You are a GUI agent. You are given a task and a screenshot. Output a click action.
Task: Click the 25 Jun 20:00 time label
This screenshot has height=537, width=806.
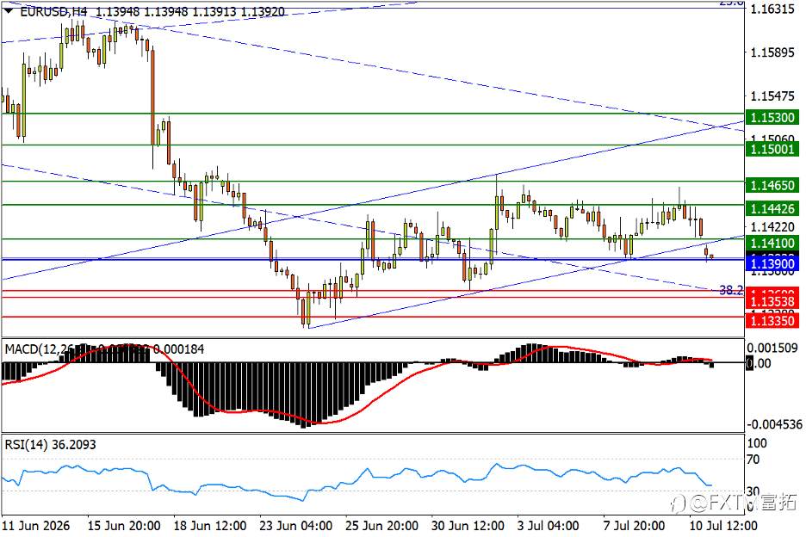[381, 526]
